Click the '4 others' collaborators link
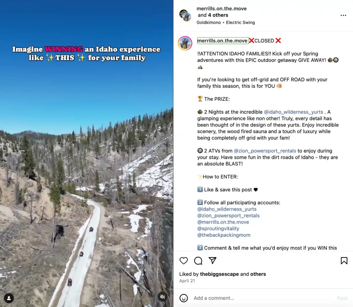The height and width of the screenshot is (307, 353). [x=218, y=15]
